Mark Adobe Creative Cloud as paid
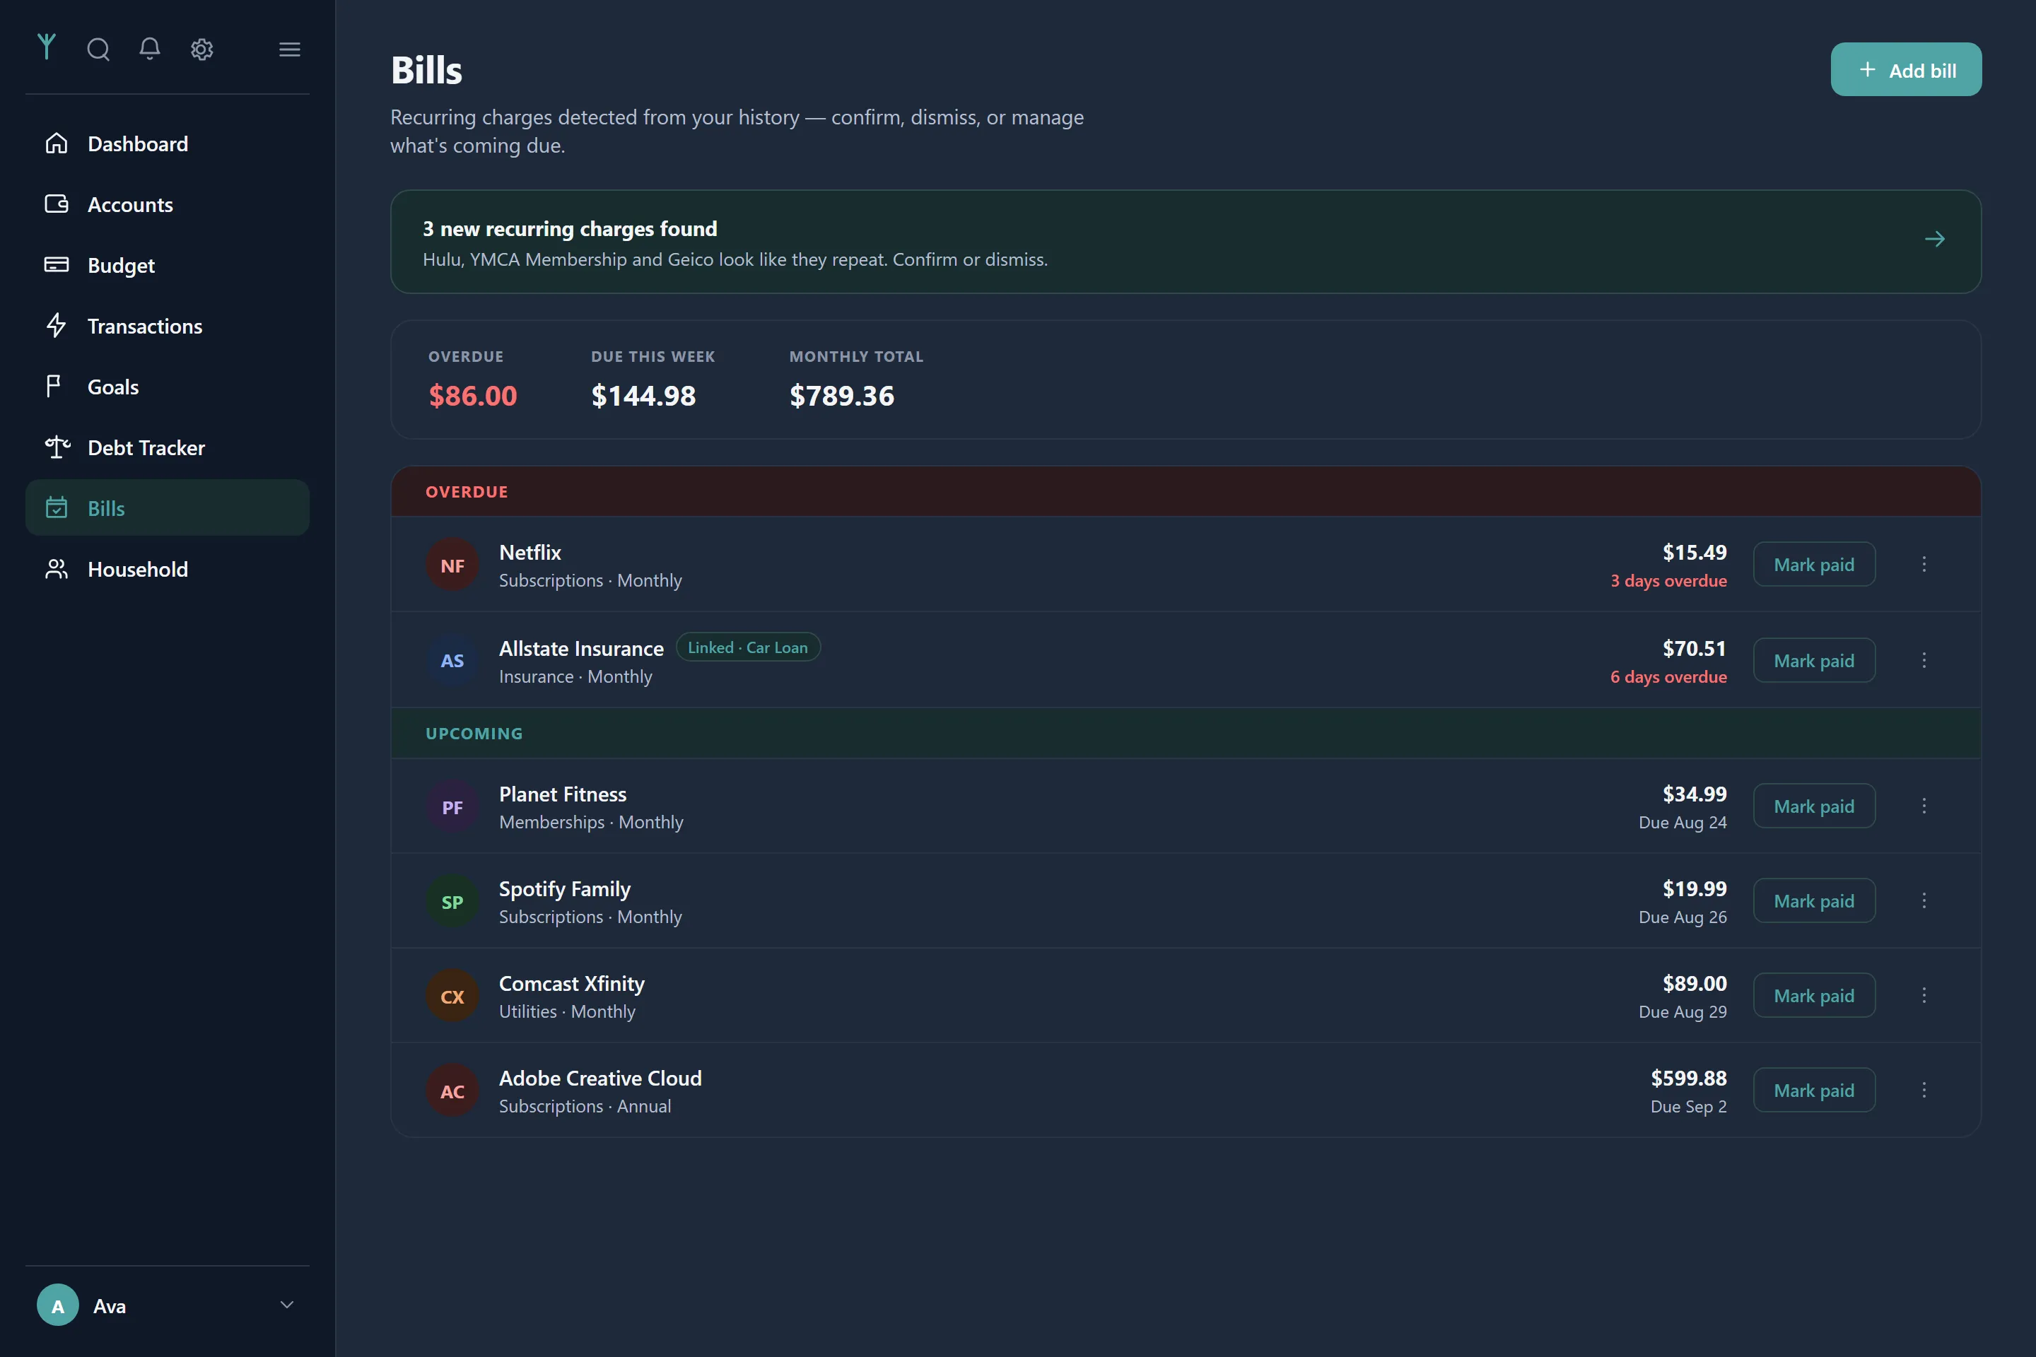The image size is (2036, 1357). (x=1813, y=1090)
